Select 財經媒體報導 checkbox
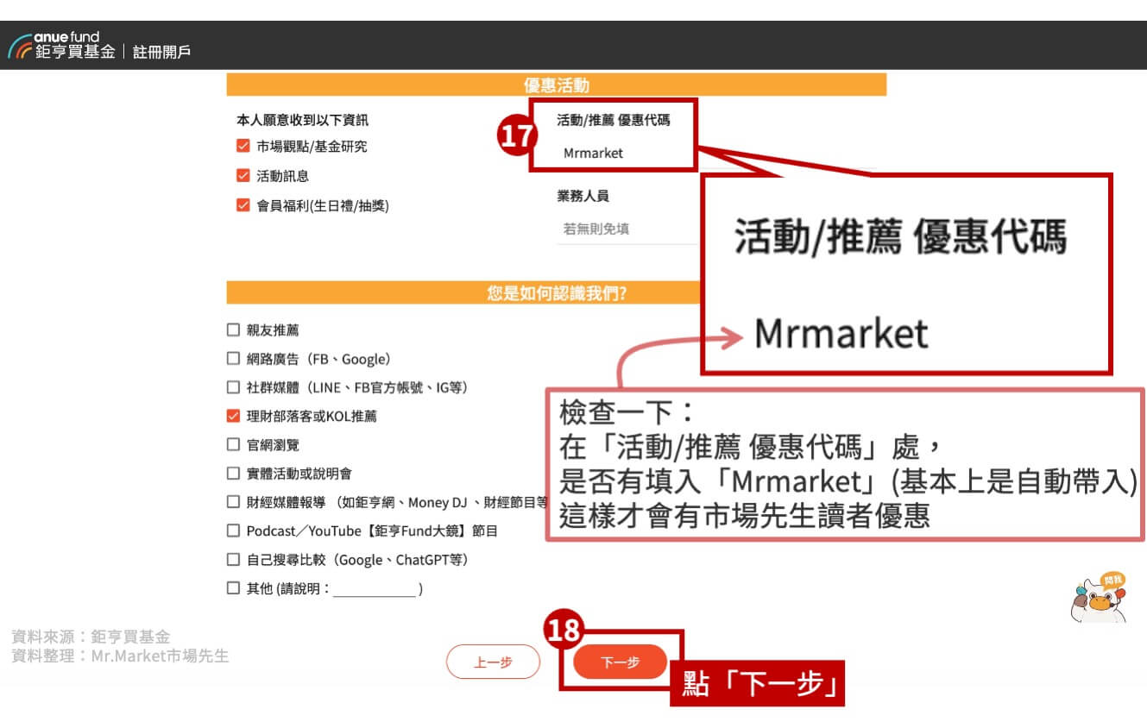This screenshot has width=1147, height=722. point(233,502)
